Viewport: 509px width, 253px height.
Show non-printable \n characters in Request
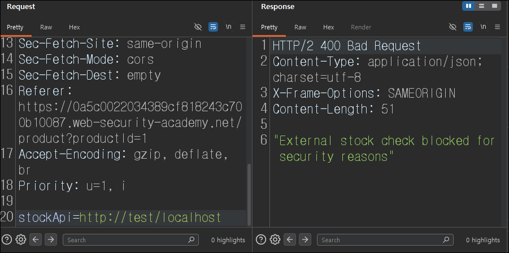[x=229, y=27]
